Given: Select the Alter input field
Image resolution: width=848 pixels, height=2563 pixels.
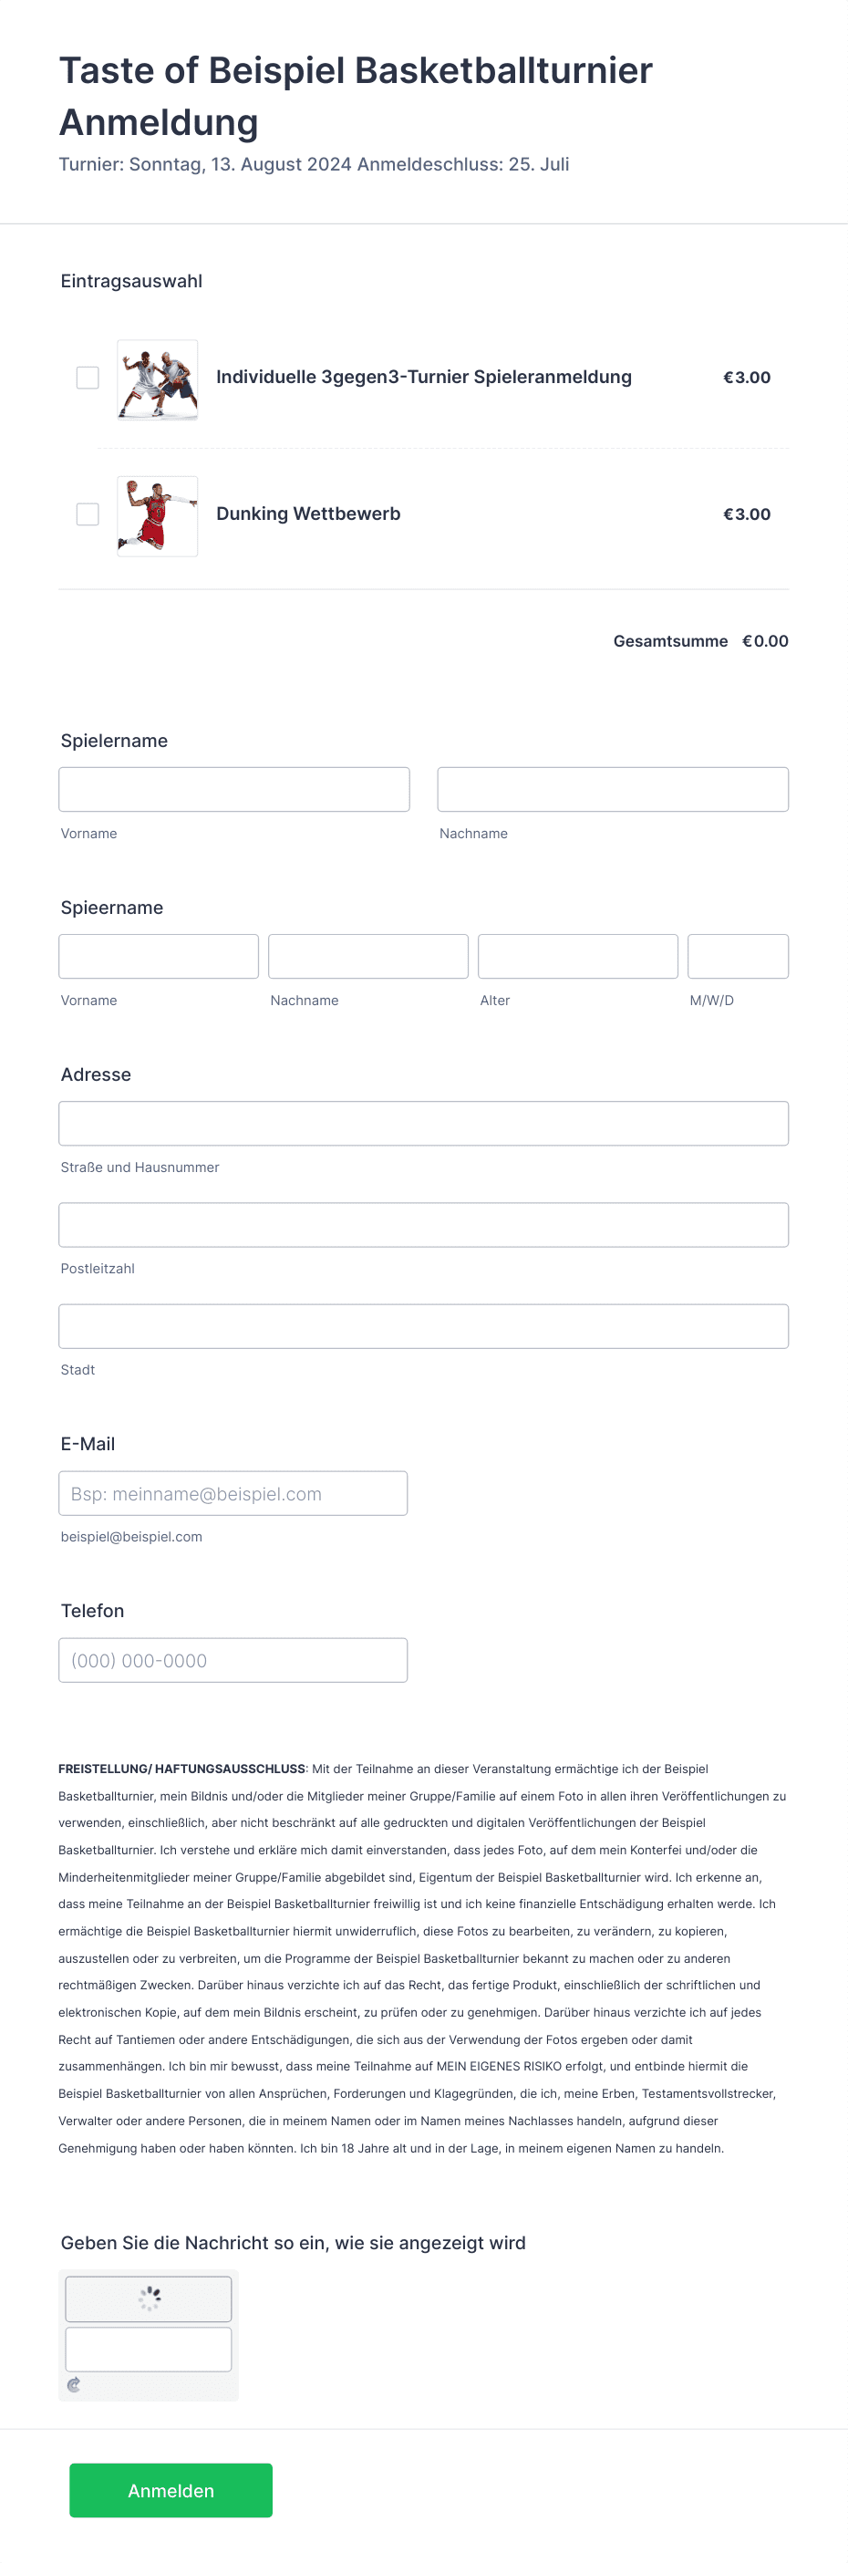Looking at the screenshot, I should [579, 956].
